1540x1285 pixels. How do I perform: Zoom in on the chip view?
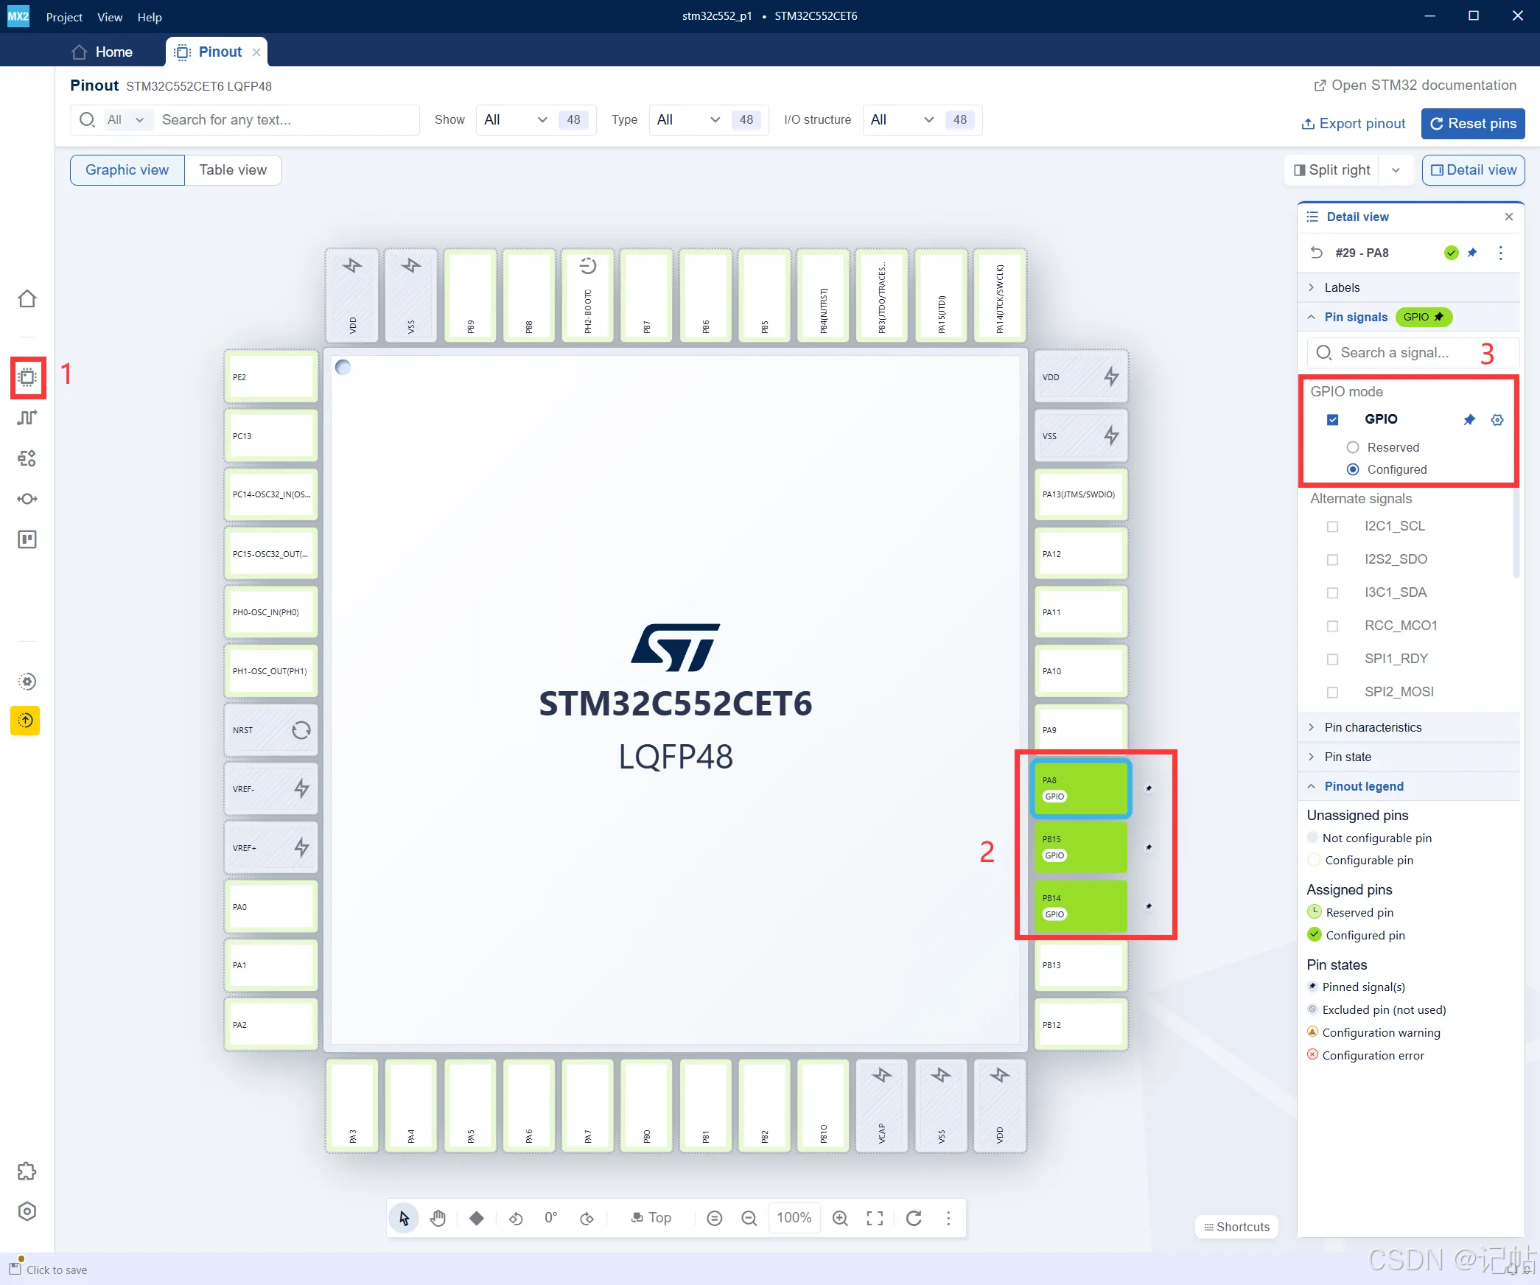click(840, 1218)
